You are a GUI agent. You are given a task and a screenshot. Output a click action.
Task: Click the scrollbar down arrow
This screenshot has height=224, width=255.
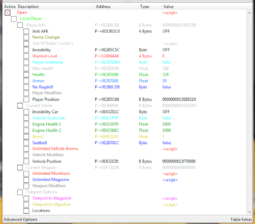(249, 212)
